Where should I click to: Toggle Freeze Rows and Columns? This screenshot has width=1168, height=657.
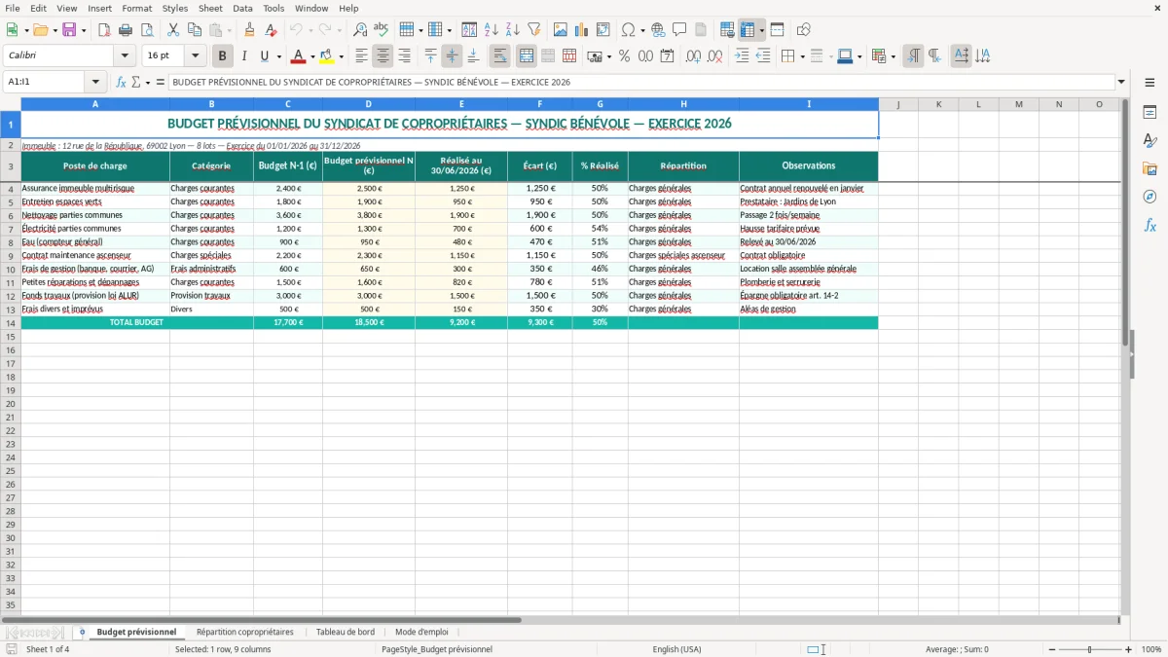coord(748,30)
